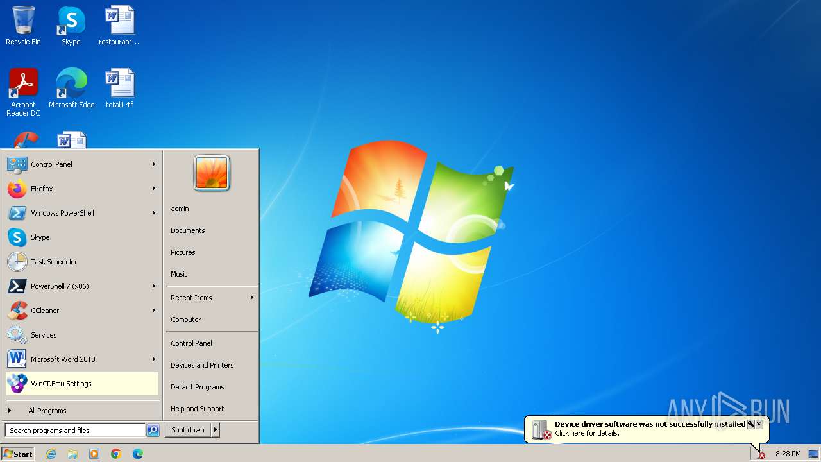Click Services gear icon in Start menu
This screenshot has width=821, height=462.
[17, 335]
